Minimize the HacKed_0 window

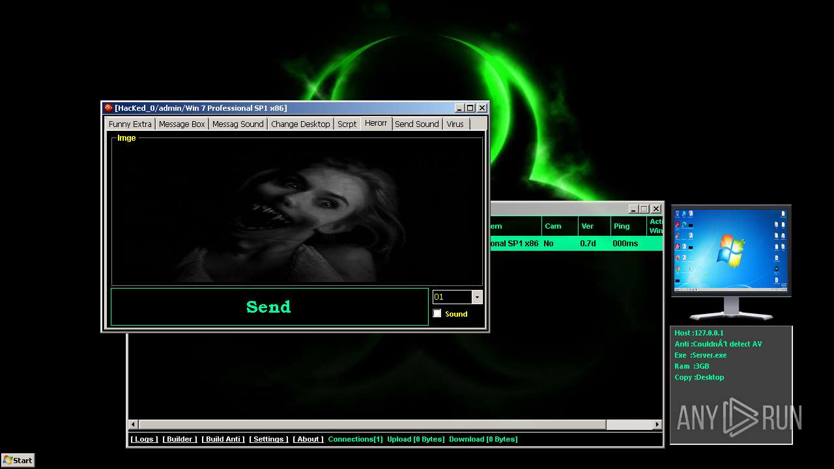459,108
